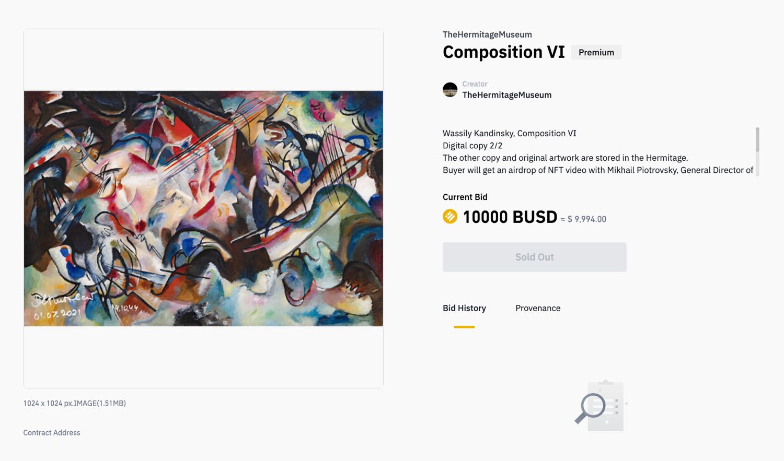Click the description scrollbar handle
784x461 pixels.
[x=757, y=139]
